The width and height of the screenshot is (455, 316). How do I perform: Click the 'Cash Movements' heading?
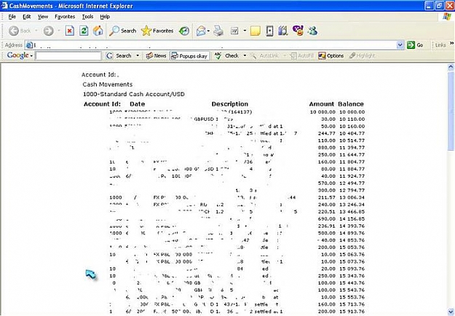[x=107, y=84]
